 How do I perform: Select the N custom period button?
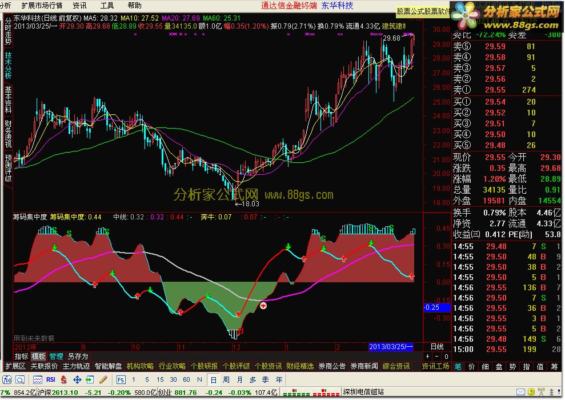point(199,380)
